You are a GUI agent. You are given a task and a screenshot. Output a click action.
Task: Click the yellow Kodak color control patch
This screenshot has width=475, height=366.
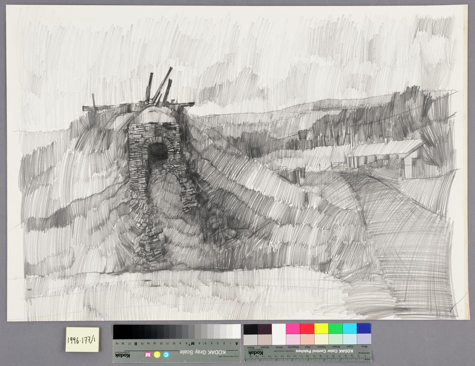point(321,328)
